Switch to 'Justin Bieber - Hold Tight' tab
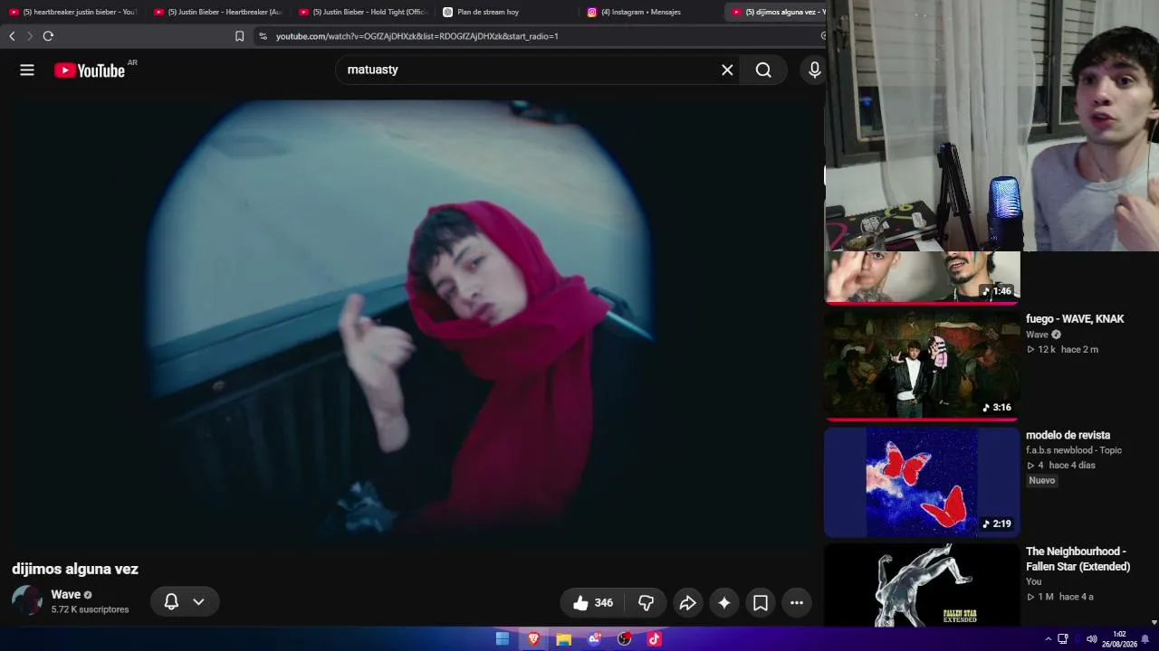The width and height of the screenshot is (1159, 651). coord(362,12)
